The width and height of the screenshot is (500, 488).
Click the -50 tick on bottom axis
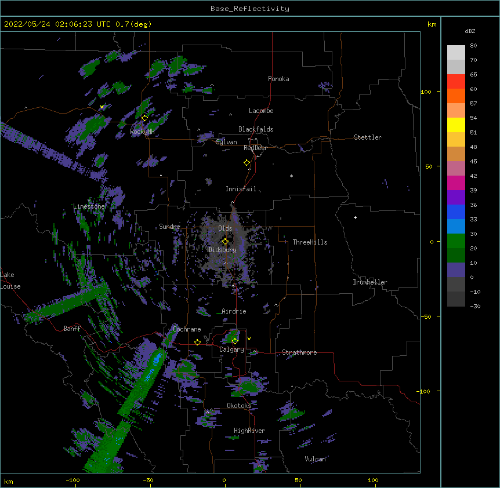click(148, 480)
